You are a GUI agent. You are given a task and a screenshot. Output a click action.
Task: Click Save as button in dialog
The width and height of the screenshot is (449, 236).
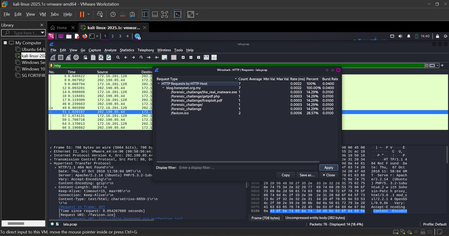tap(307, 175)
